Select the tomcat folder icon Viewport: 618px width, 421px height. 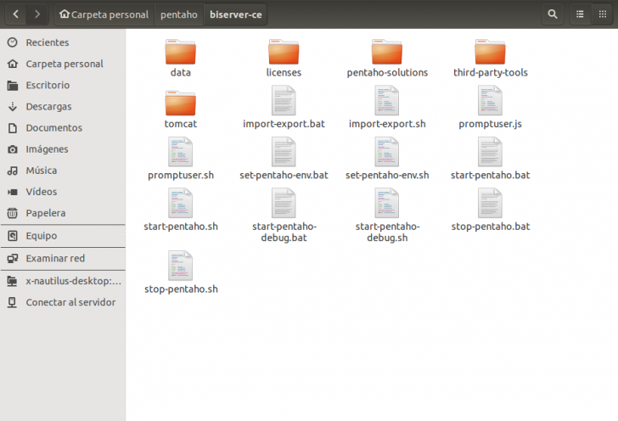coord(181,103)
